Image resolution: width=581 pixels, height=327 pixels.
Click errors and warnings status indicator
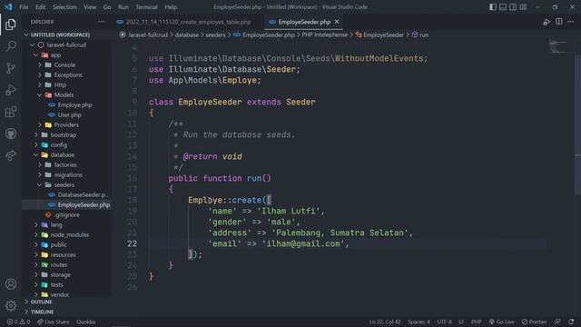18,322
